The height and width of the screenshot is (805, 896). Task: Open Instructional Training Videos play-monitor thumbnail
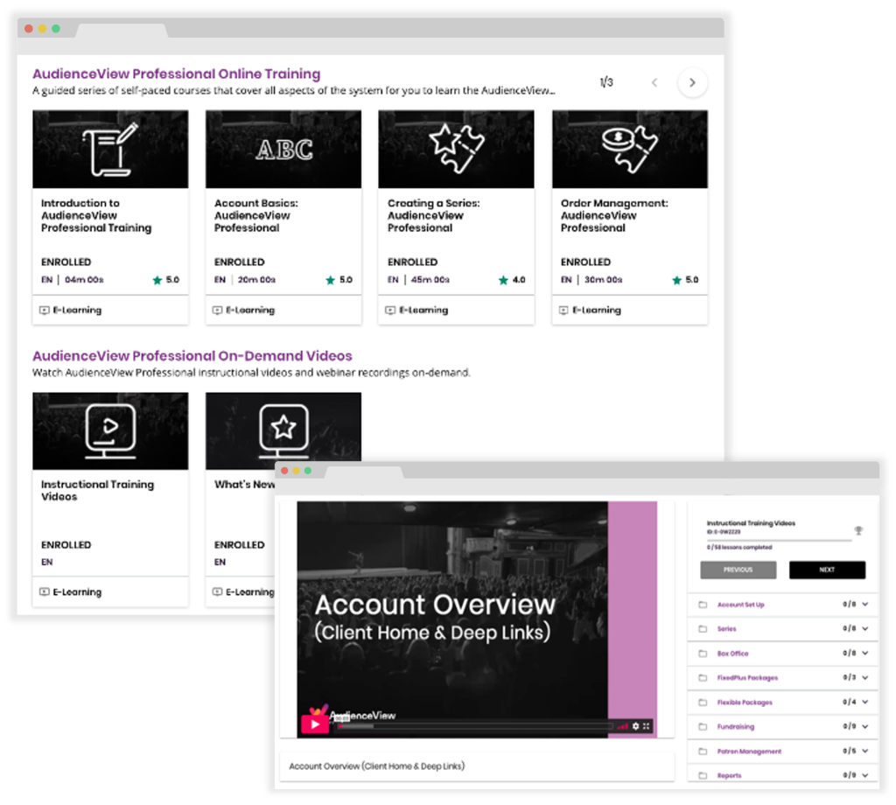click(x=110, y=430)
